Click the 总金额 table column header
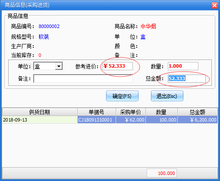The height and width of the screenshot is (181, 220). 198,112
